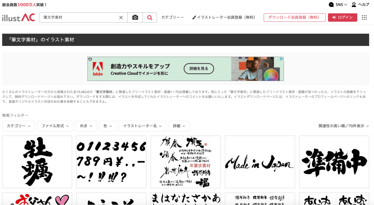
Task: Open the イラストレーター名 filter dropdown
Action: pyautogui.click(x=142, y=126)
